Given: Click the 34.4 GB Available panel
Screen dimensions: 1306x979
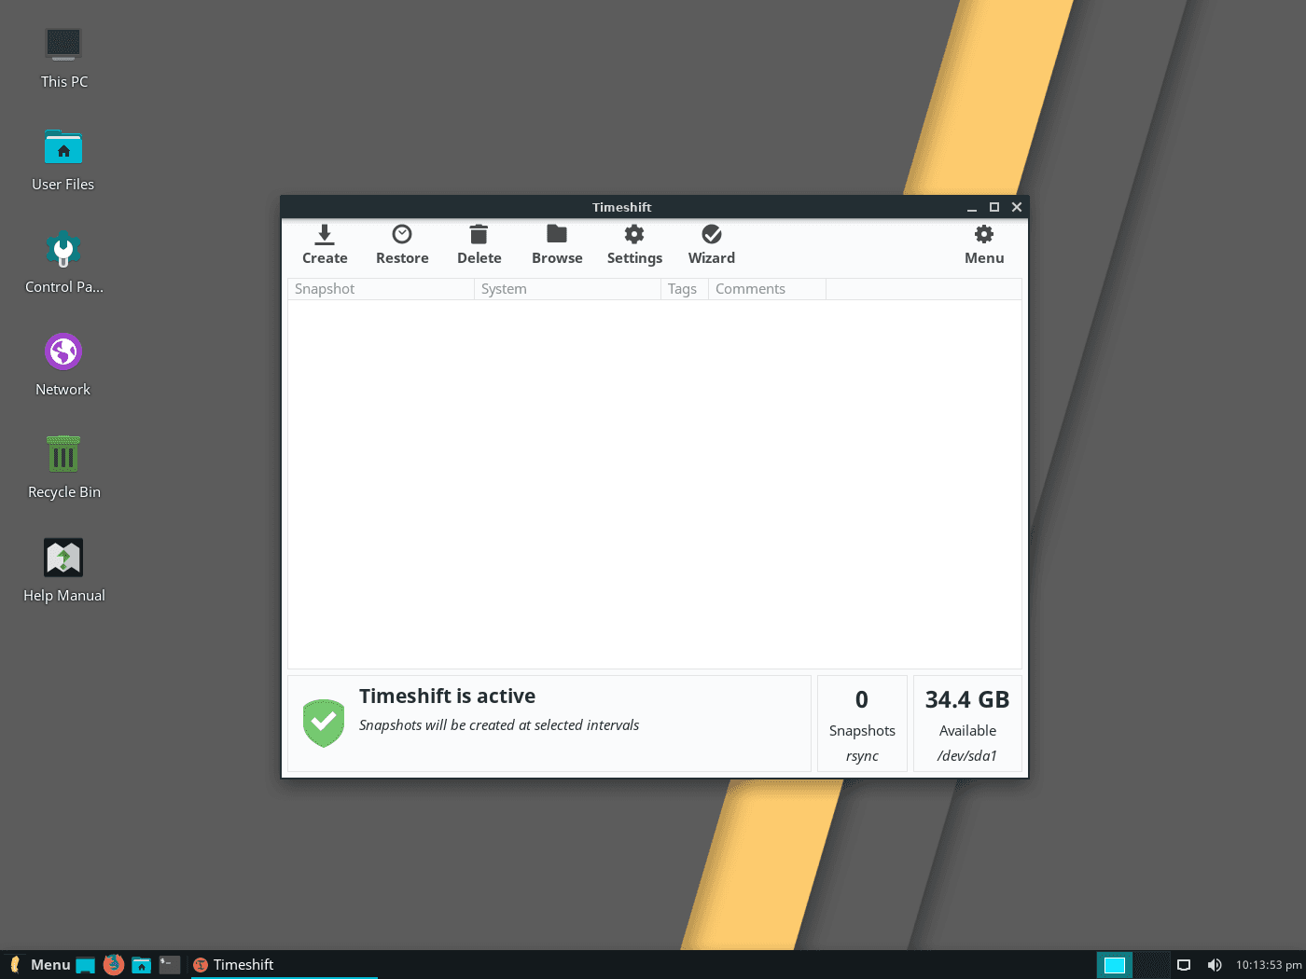Looking at the screenshot, I should coord(966,724).
